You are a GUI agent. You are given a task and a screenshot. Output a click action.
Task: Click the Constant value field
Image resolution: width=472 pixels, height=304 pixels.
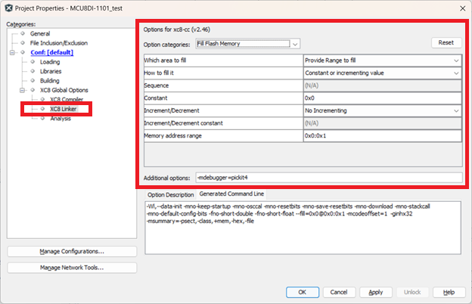pos(381,98)
